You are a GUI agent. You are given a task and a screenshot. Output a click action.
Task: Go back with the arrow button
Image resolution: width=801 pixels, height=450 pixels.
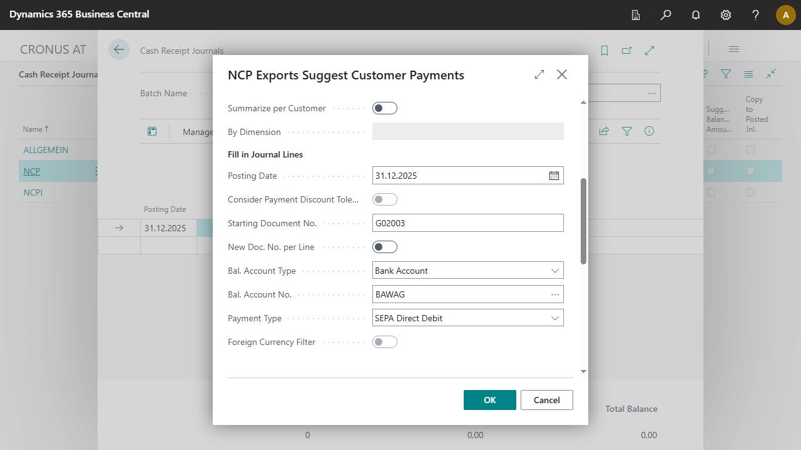(119, 49)
